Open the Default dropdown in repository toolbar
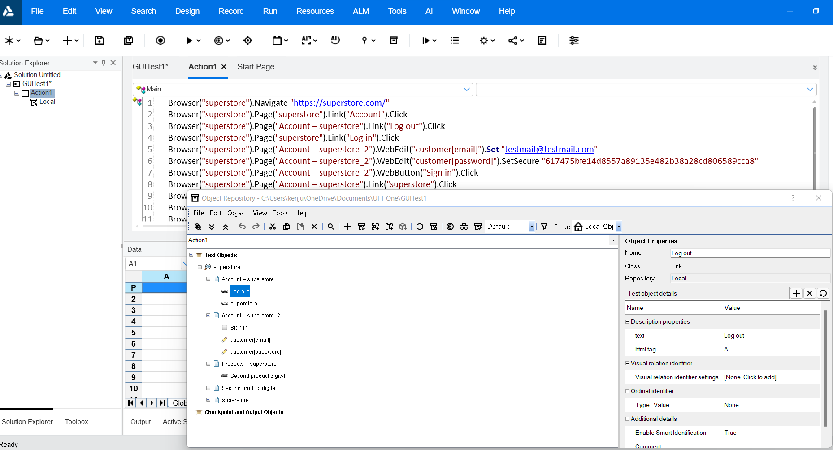Viewport: 833px width, 450px height. (x=531, y=227)
